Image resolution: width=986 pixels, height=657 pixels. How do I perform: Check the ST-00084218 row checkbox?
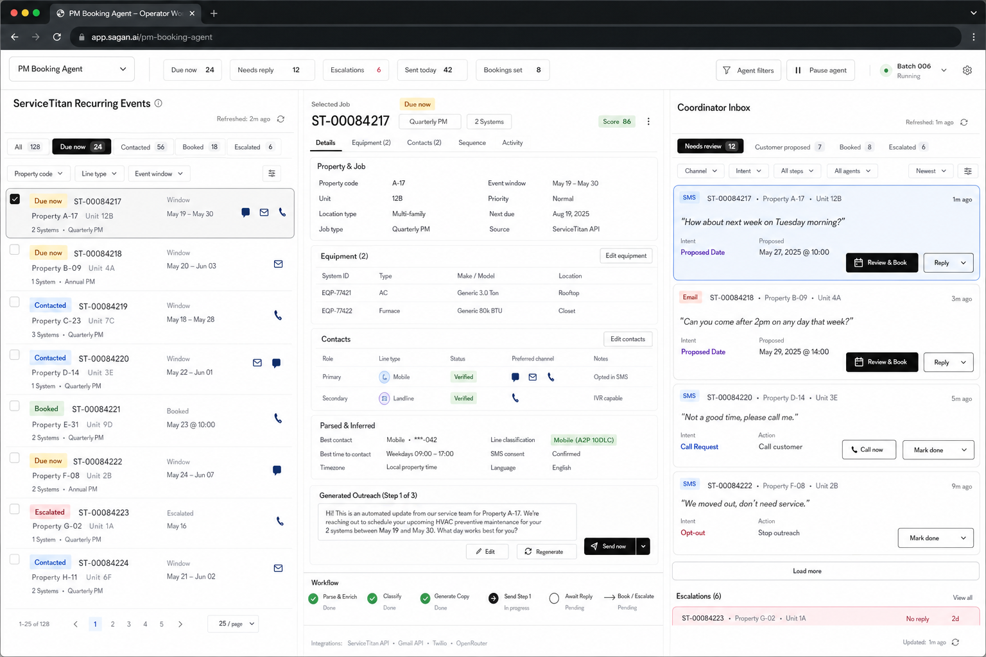(x=15, y=250)
